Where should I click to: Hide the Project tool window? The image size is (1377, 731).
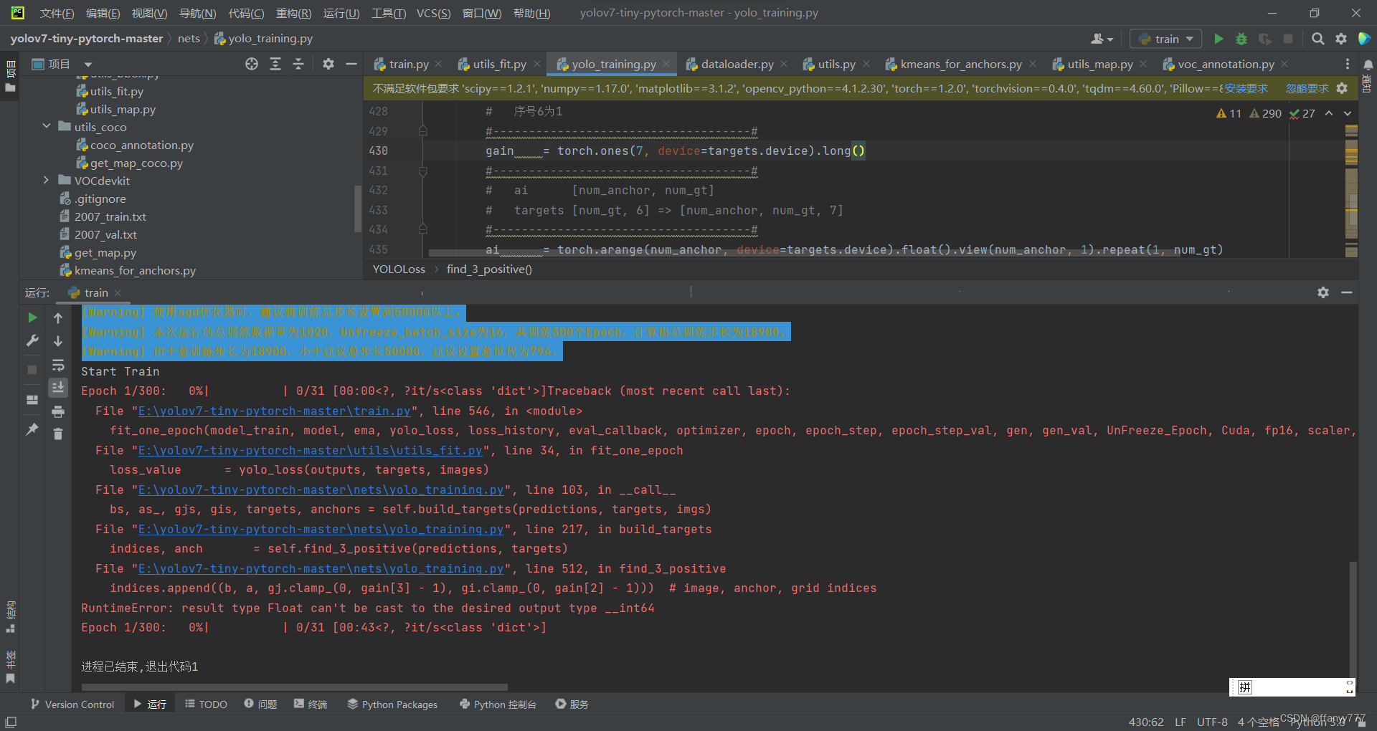(351, 64)
